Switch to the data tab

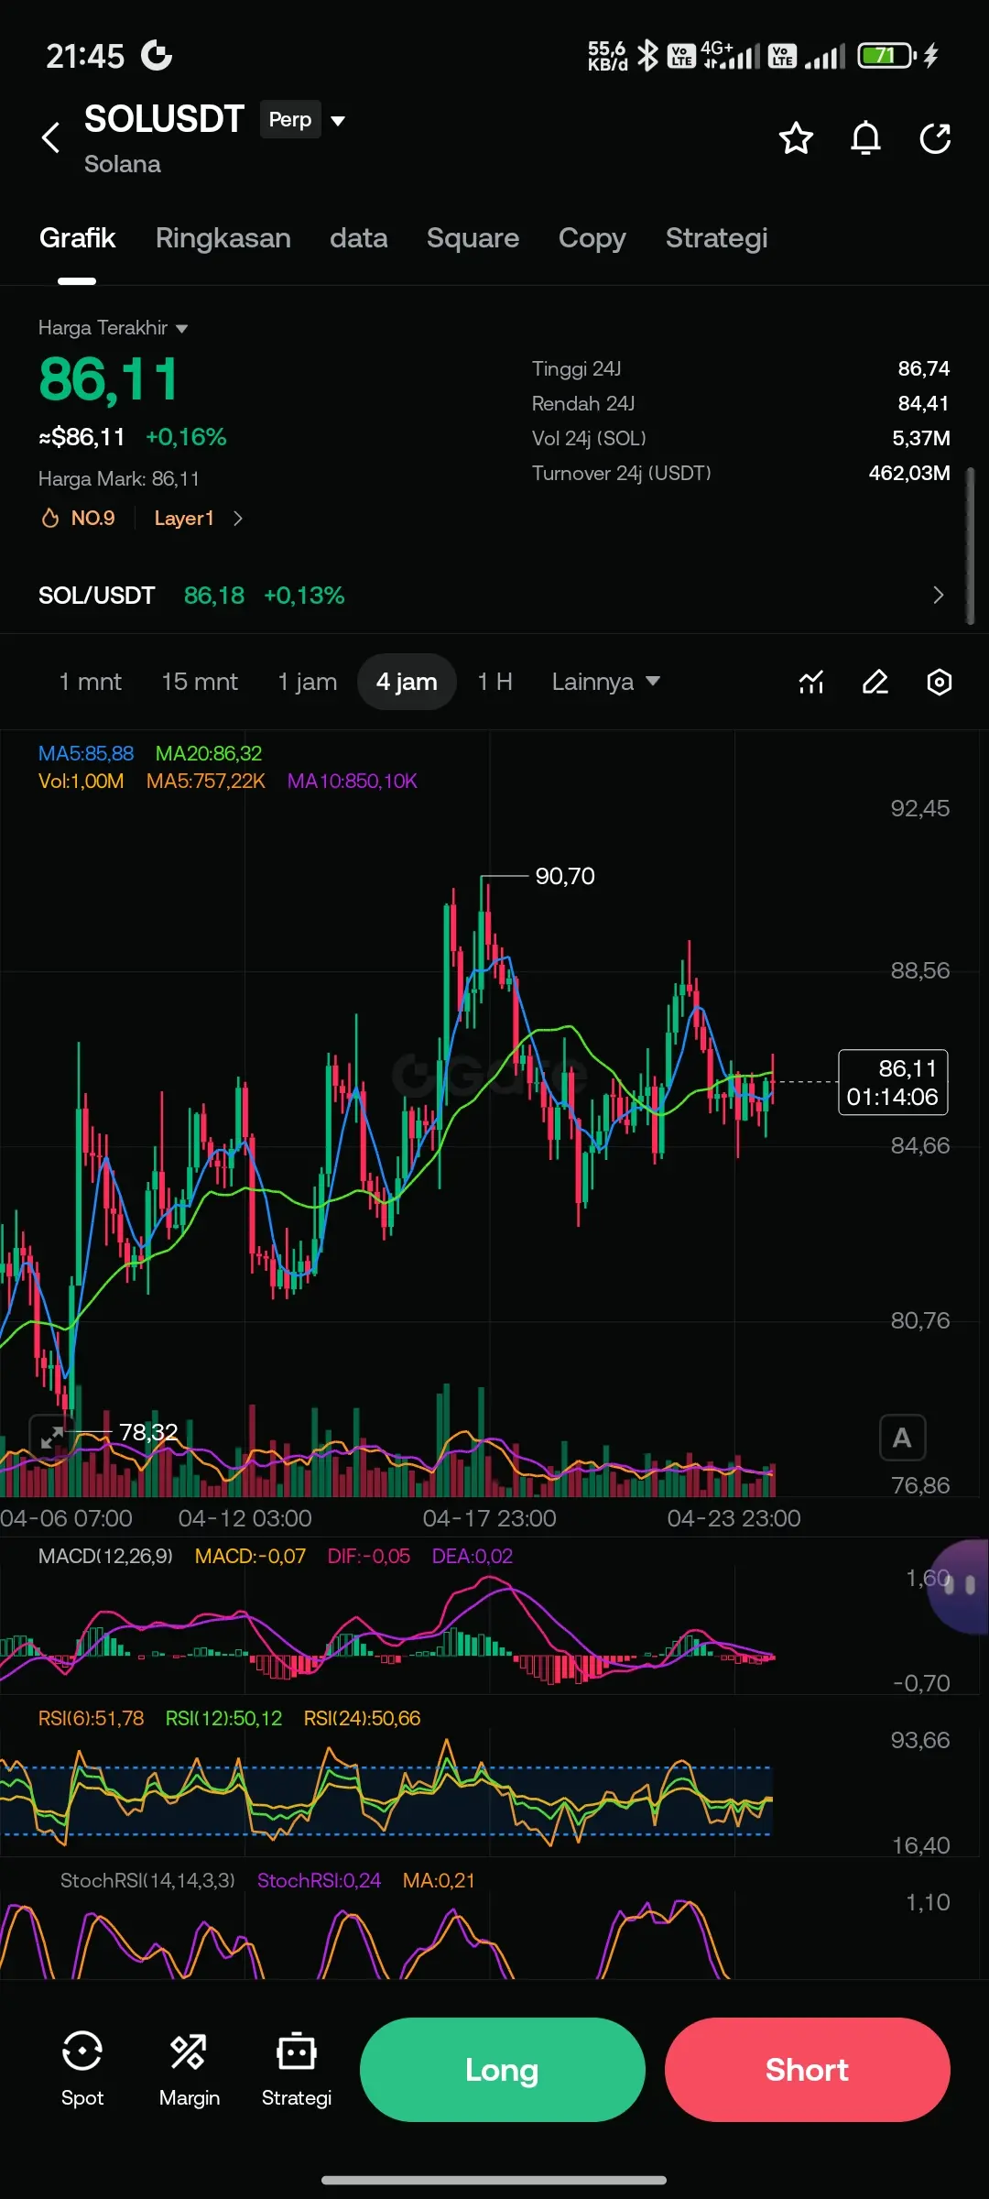click(358, 238)
